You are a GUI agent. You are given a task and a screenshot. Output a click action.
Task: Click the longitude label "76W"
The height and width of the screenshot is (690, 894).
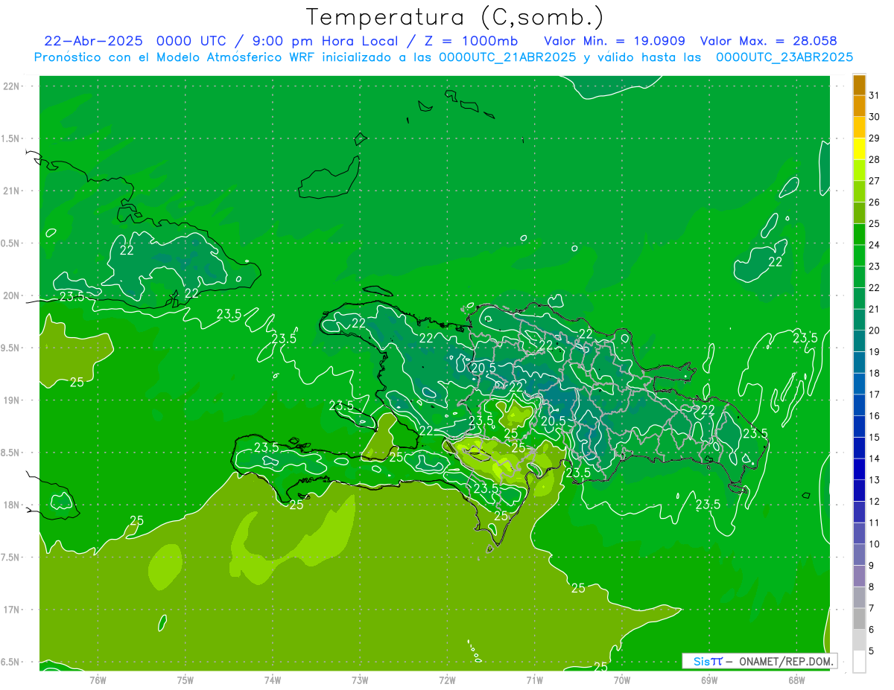click(98, 680)
